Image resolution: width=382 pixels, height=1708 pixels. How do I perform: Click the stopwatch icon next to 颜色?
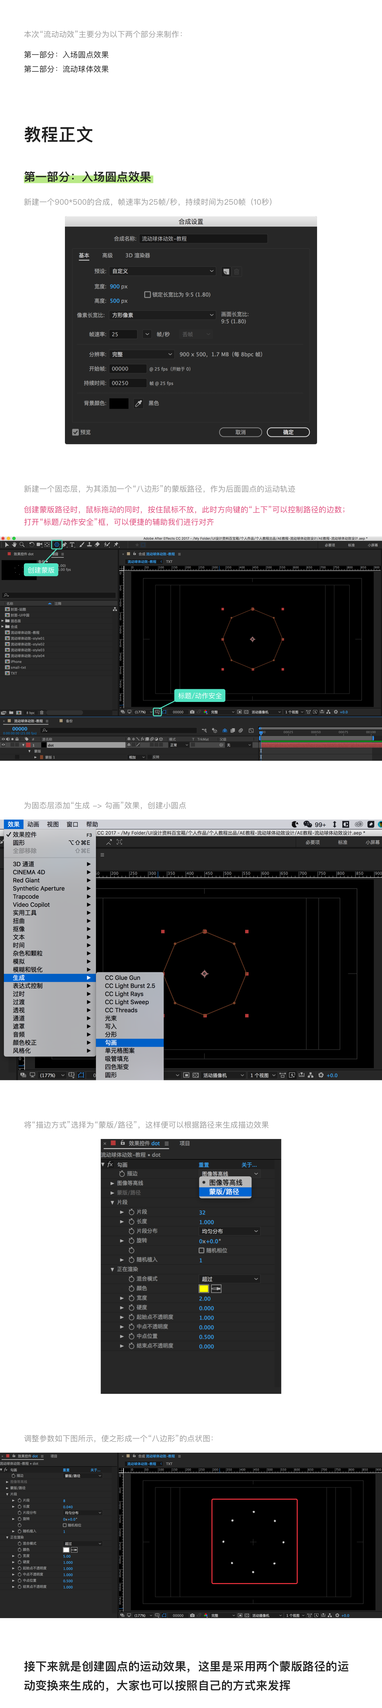point(131,1288)
